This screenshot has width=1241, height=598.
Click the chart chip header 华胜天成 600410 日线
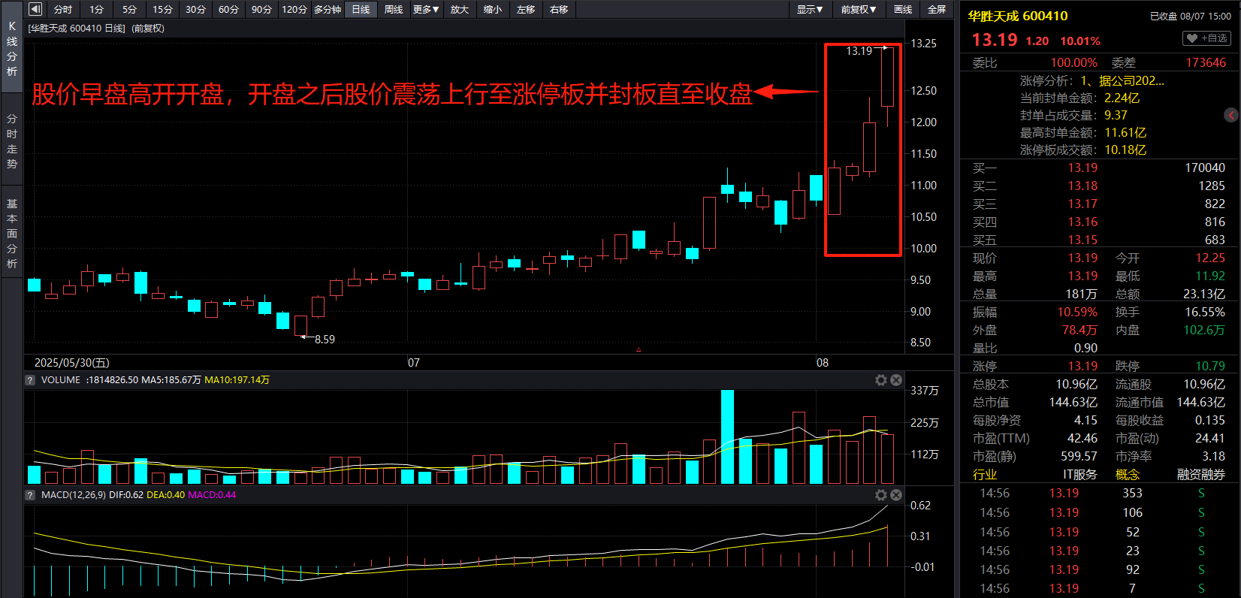pos(77,29)
